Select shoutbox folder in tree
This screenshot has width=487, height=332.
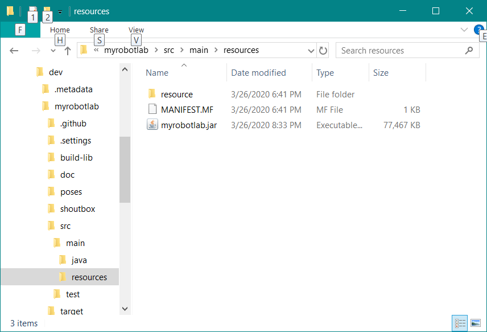77,209
